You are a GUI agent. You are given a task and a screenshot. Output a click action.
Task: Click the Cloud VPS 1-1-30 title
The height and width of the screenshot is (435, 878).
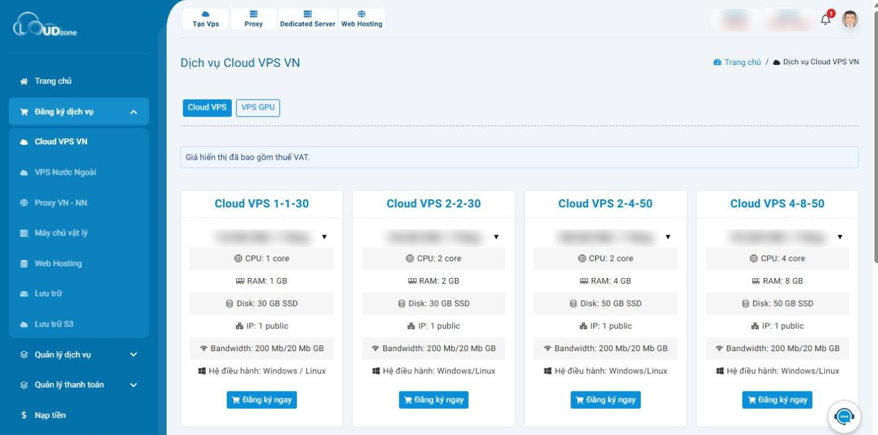coord(262,204)
